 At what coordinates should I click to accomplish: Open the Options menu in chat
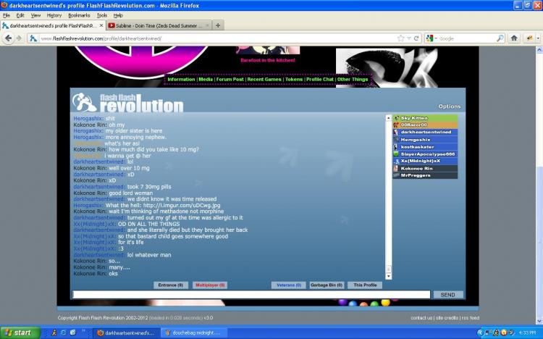[449, 106]
